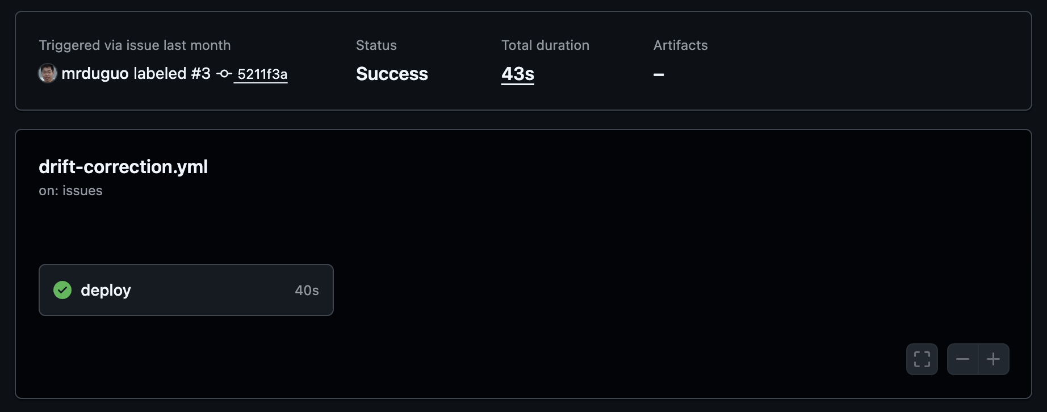Click the Artifacts label heading

(x=680, y=45)
